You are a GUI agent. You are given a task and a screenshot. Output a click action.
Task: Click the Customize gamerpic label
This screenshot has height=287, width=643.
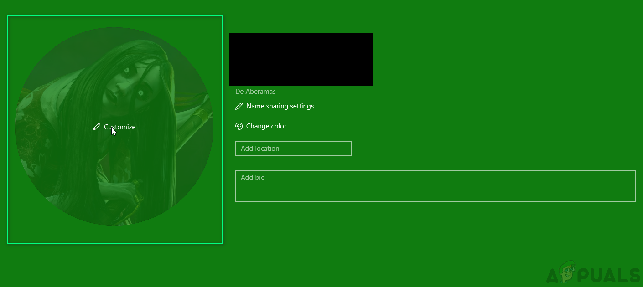pos(119,127)
